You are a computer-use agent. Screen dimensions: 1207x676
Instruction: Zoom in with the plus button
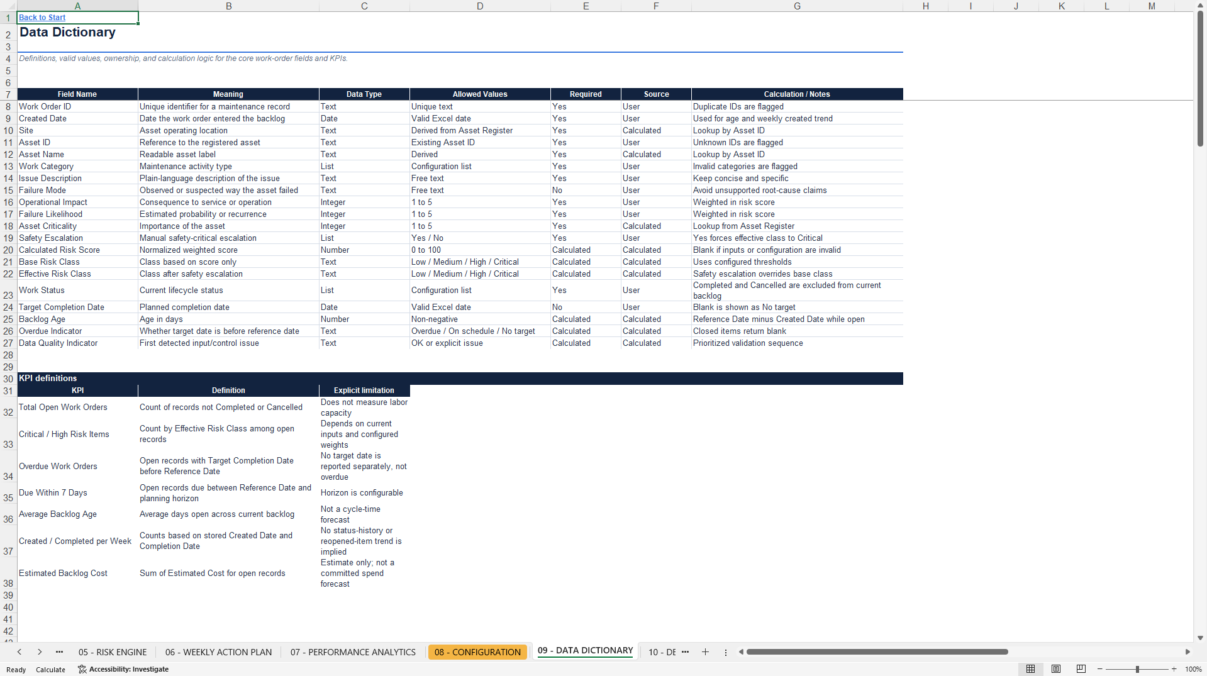[1174, 669]
